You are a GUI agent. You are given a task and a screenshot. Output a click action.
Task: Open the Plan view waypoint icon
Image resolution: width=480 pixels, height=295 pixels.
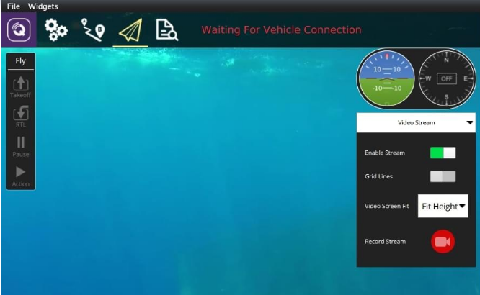(x=94, y=30)
